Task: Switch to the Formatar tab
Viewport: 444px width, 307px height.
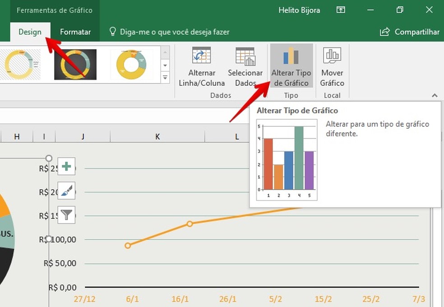Action: (x=75, y=32)
